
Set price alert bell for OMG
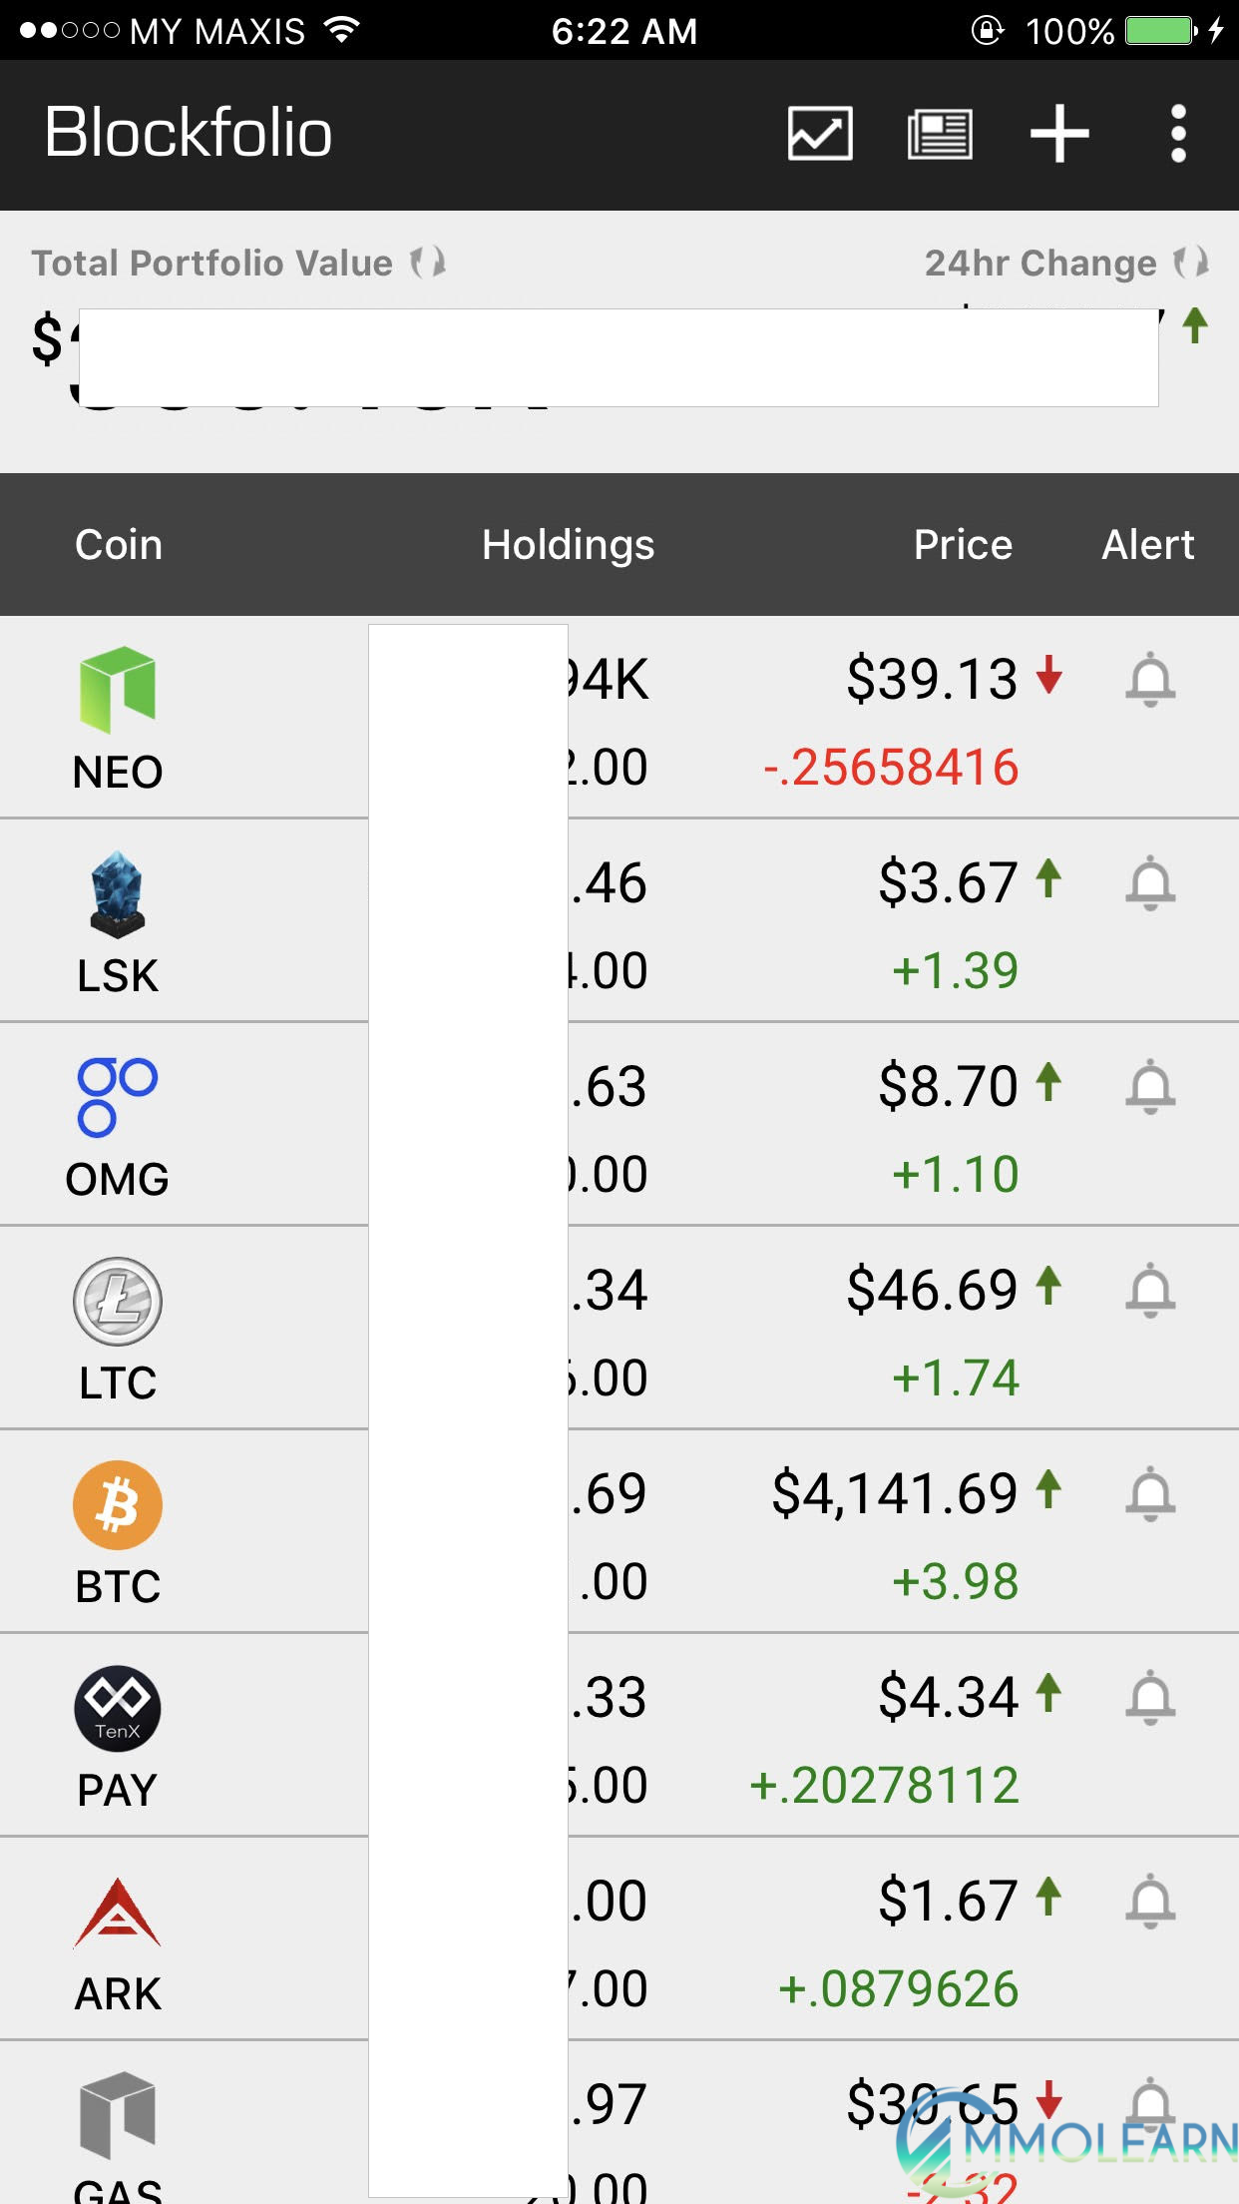tap(1150, 1087)
